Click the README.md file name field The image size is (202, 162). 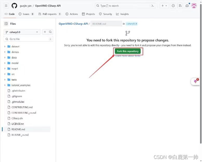click(x=106, y=24)
